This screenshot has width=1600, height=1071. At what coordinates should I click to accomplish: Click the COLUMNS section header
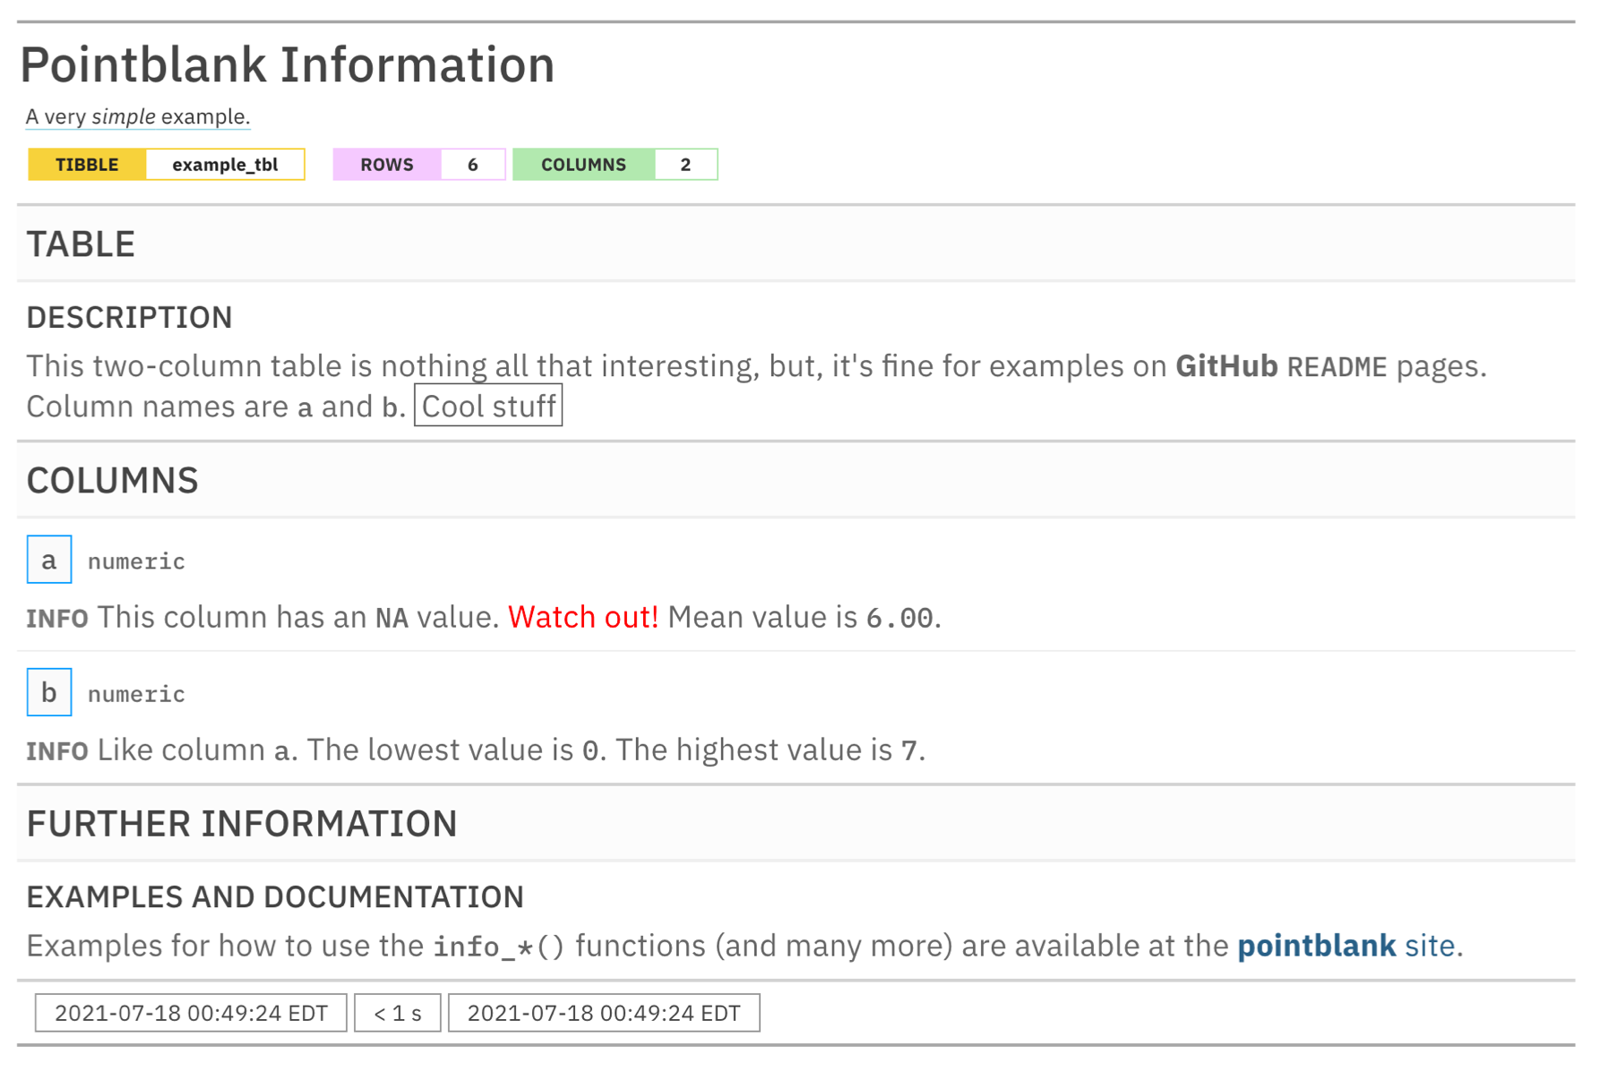pos(112,480)
